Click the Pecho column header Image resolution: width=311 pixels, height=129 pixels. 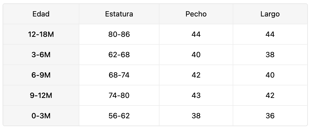tap(196, 14)
